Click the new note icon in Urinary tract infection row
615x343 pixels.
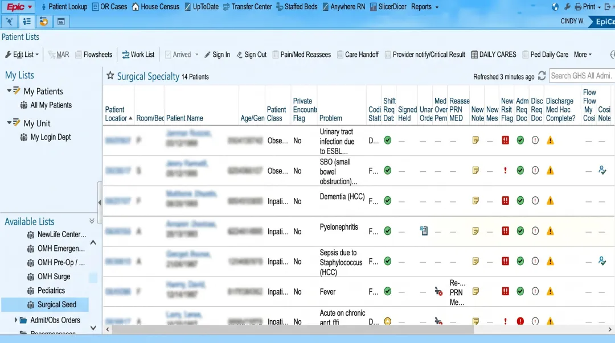pyautogui.click(x=475, y=140)
